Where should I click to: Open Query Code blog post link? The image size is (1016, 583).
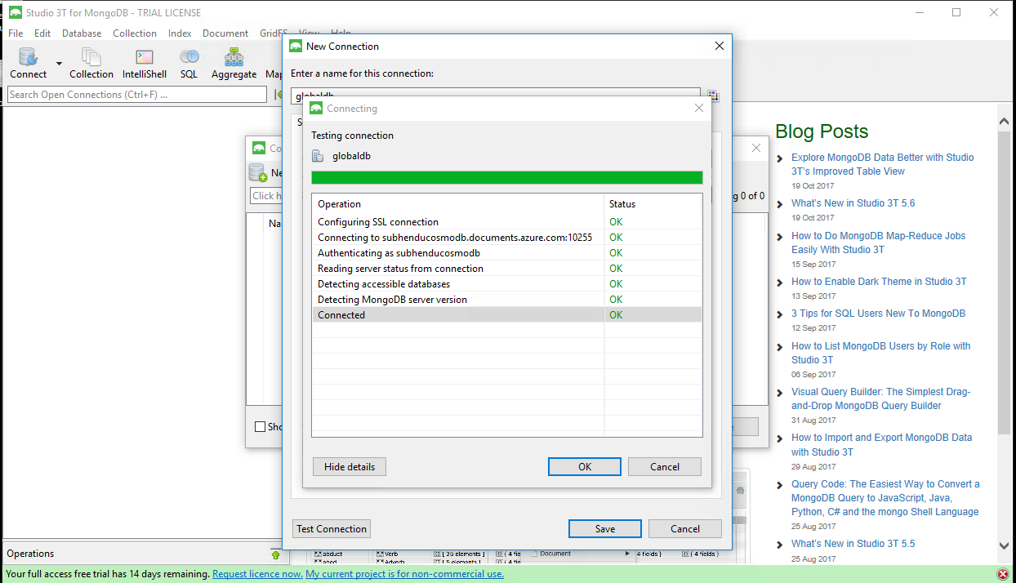coord(885,498)
